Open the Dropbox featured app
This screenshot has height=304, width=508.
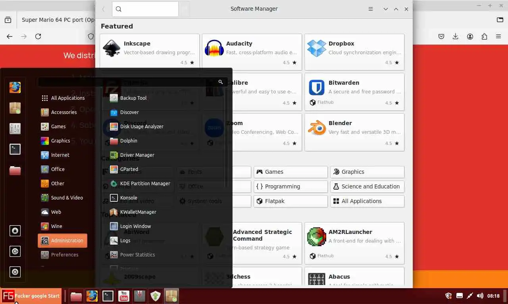coord(354,51)
